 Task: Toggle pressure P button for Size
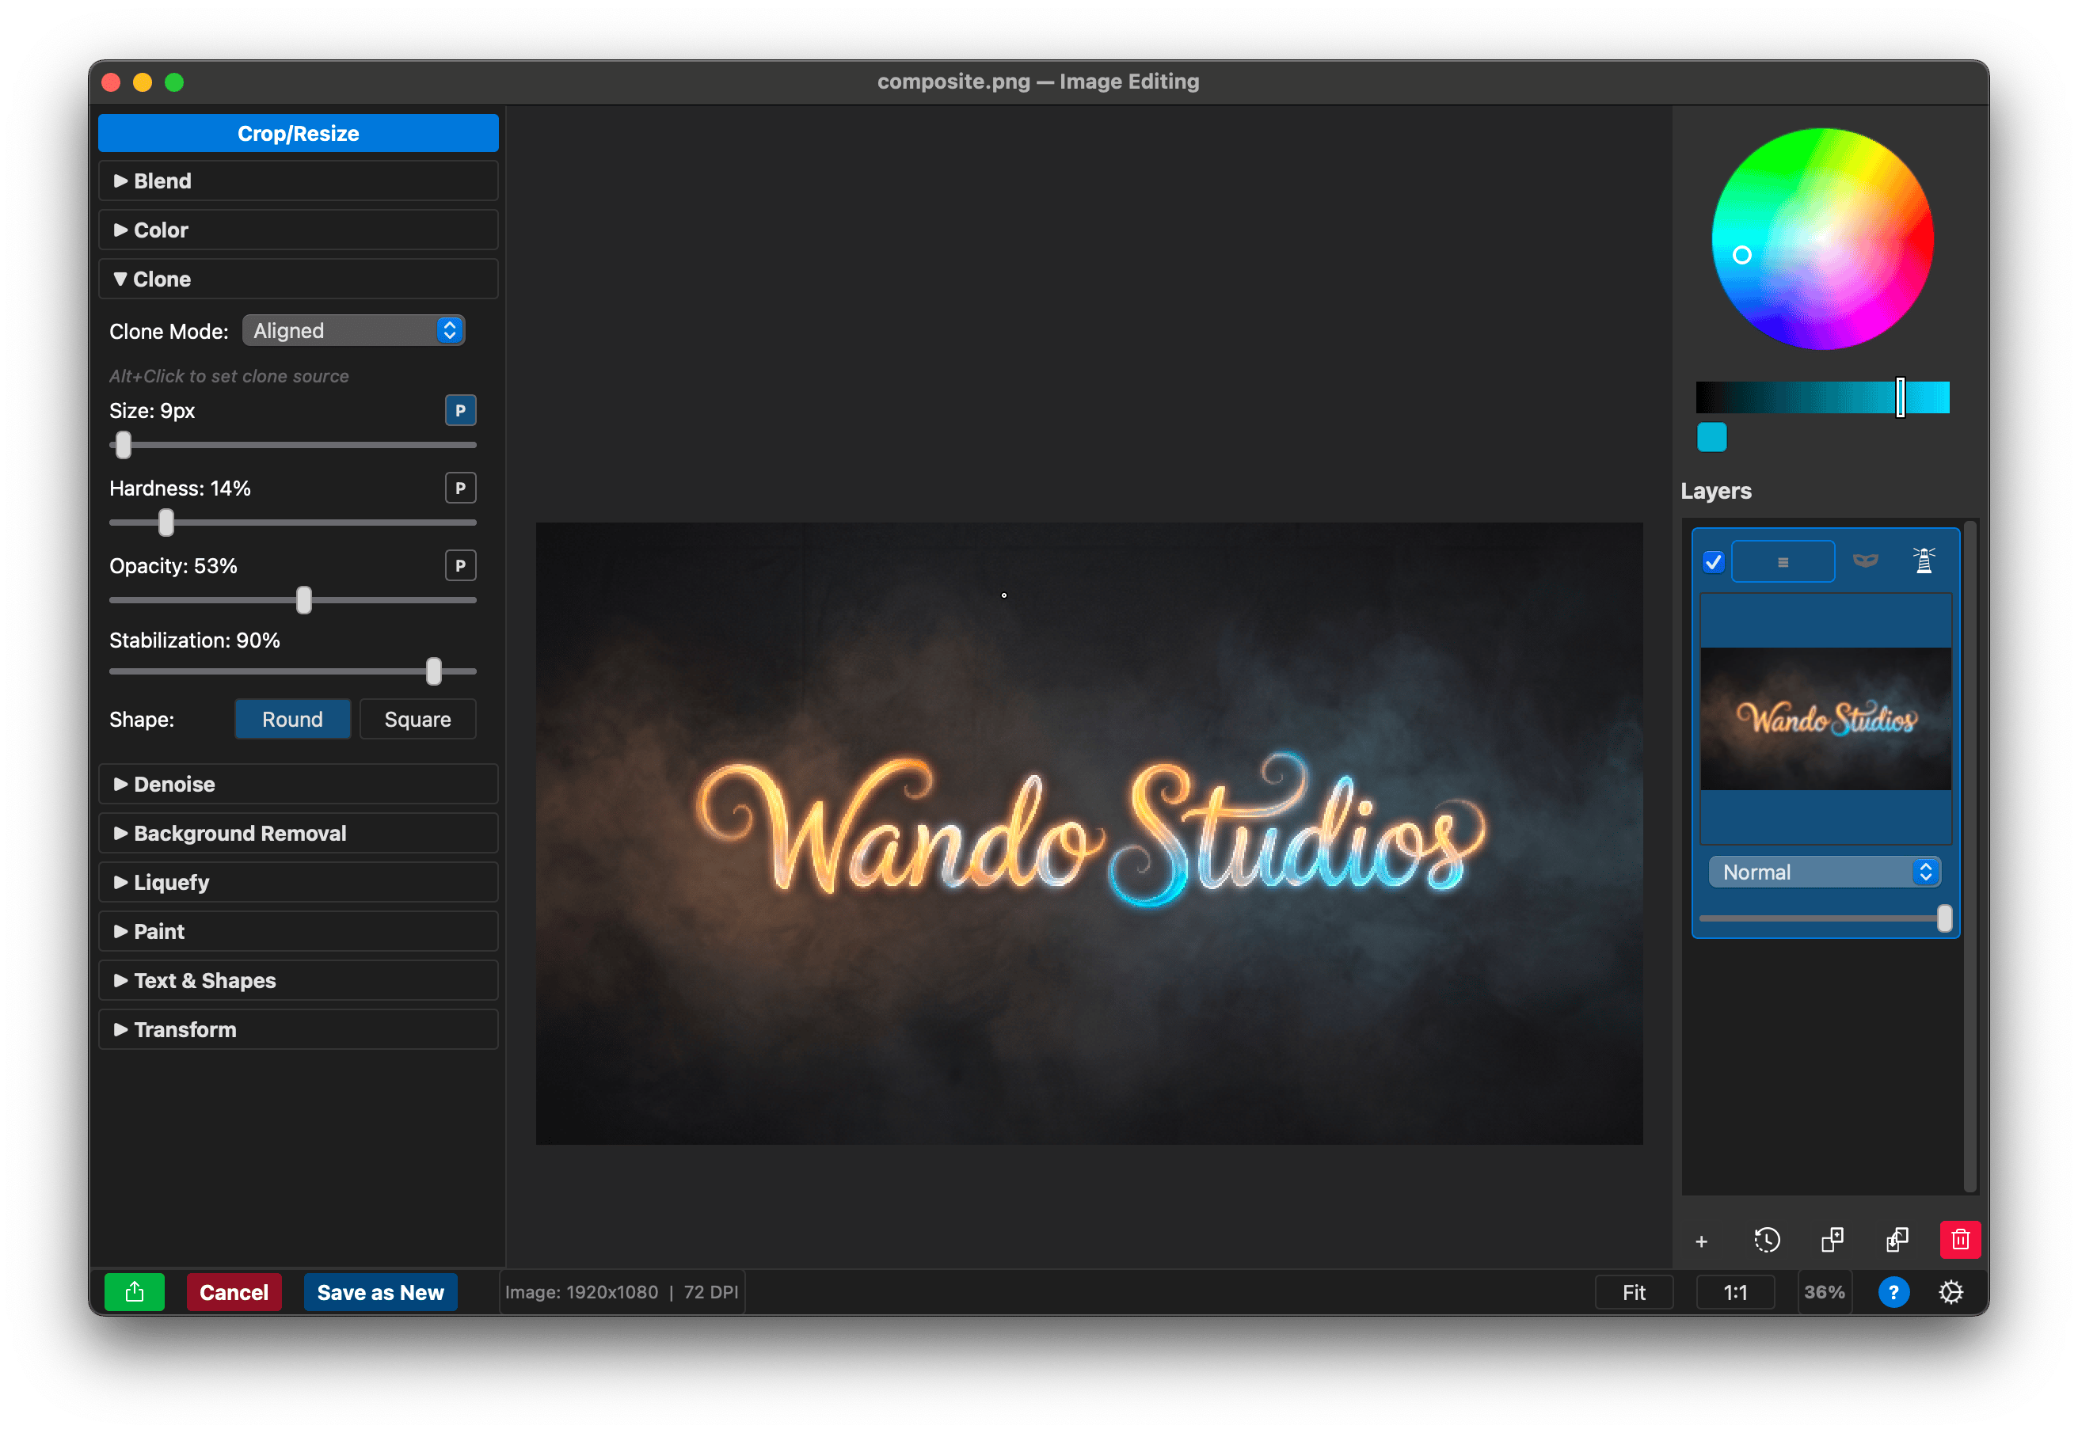[x=461, y=410]
